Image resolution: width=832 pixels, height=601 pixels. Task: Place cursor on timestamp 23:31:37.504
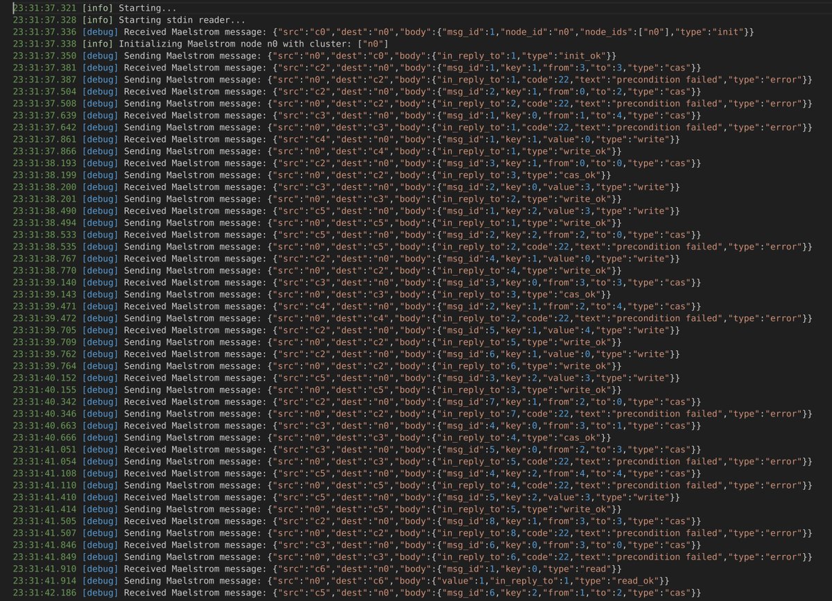(45, 92)
